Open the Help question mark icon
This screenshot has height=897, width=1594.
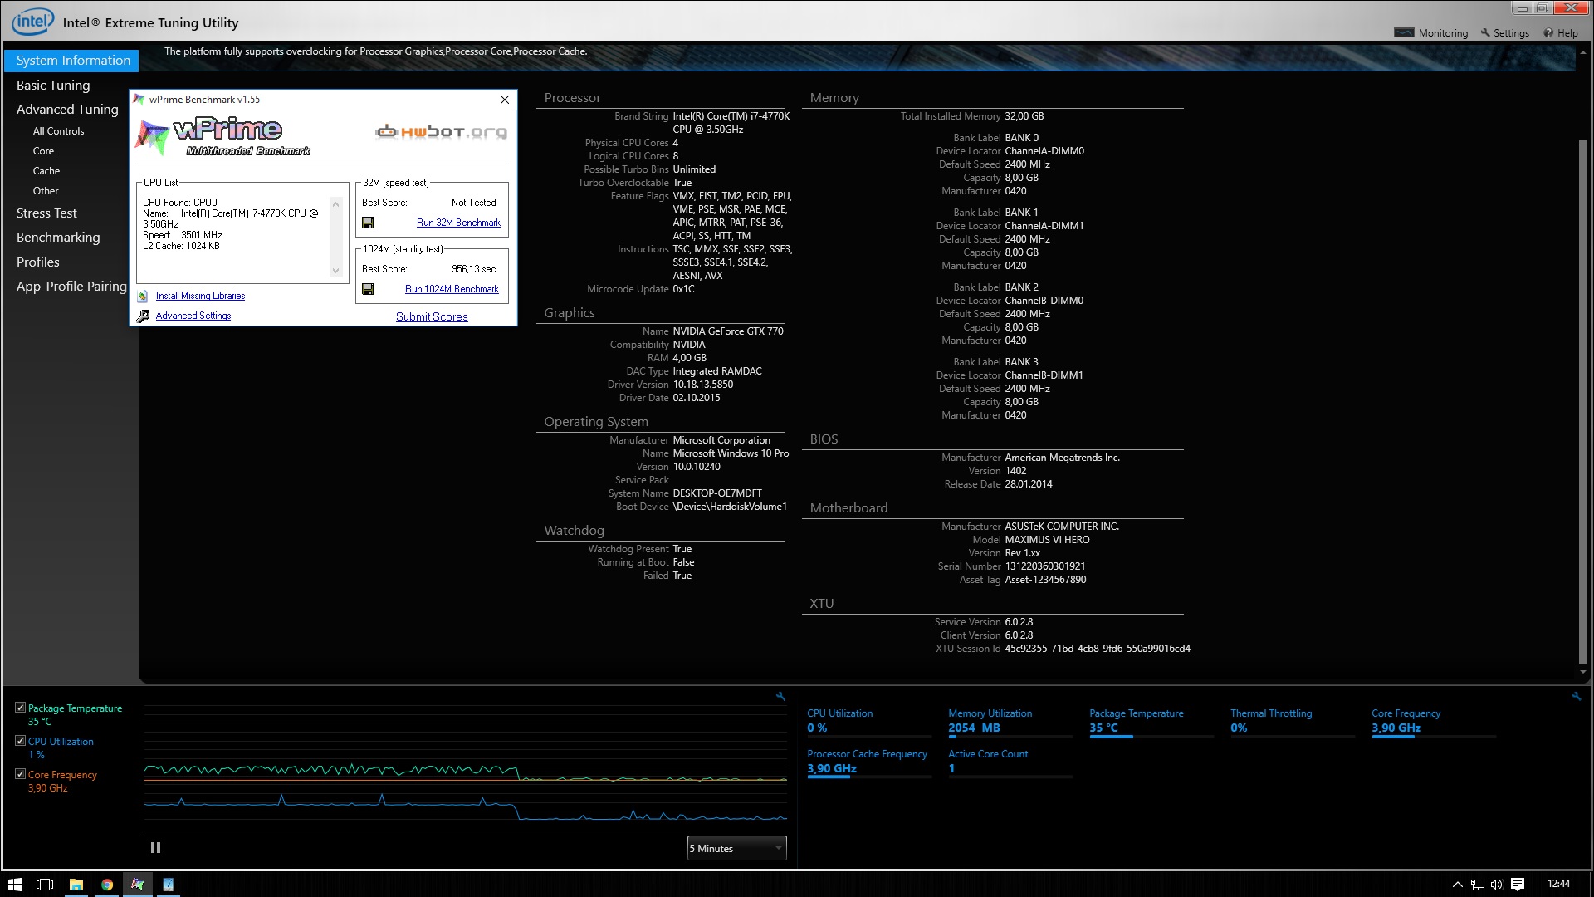pos(1548,33)
